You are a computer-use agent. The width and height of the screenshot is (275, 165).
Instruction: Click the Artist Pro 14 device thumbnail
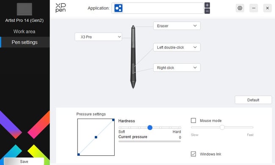coord(25,9)
